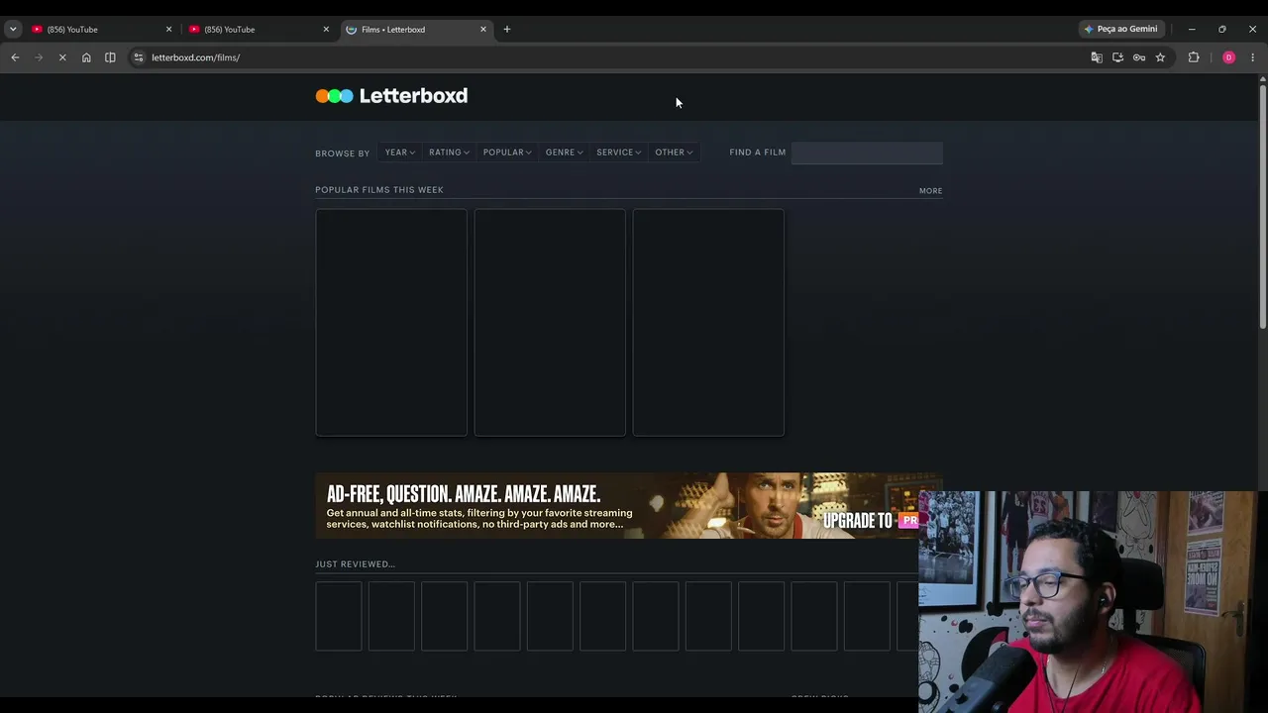Focus the Find a Film search field

coord(867,153)
